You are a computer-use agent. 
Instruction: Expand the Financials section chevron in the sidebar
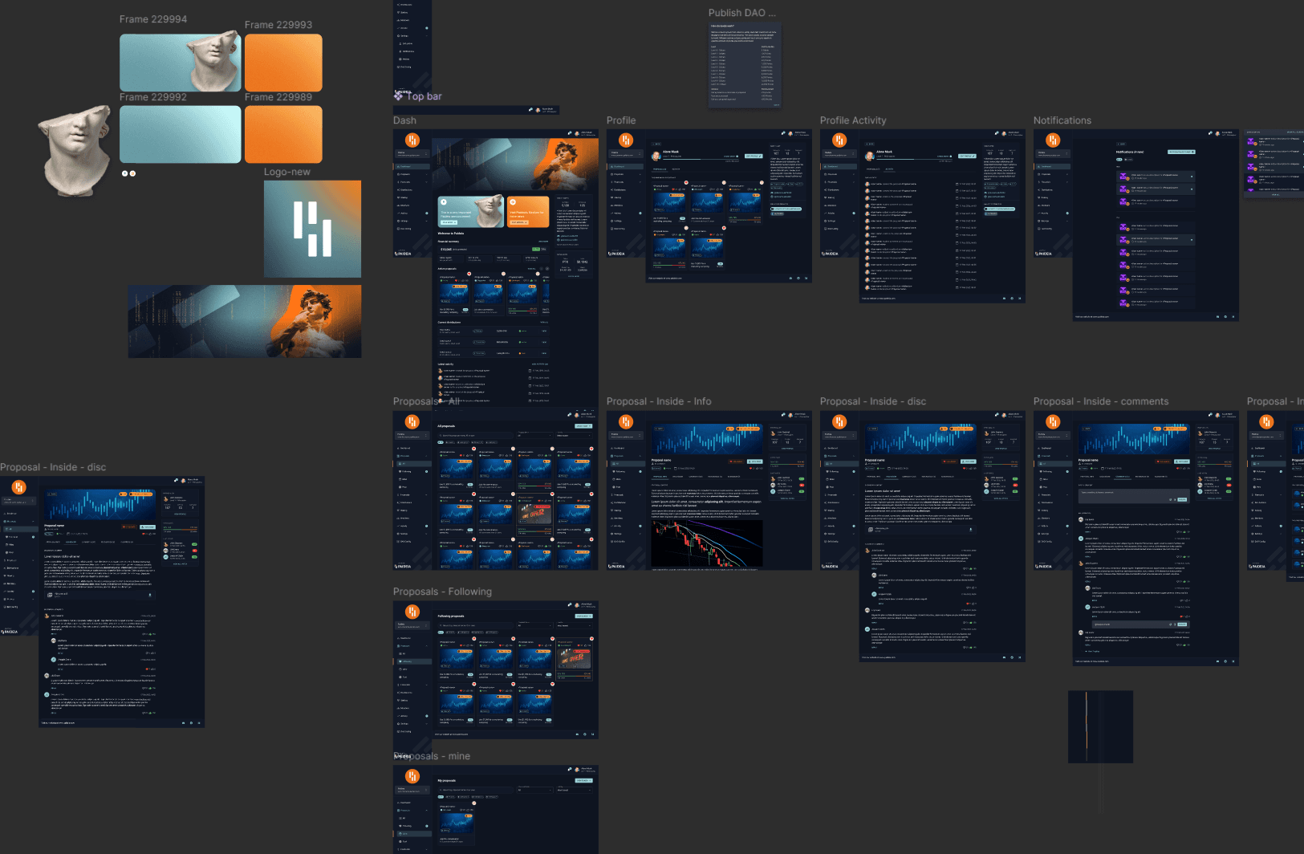pyautogui.click(x=427, y=182)
